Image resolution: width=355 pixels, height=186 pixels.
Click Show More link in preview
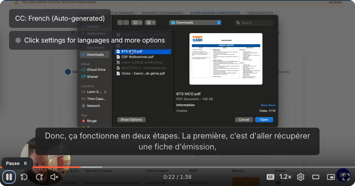point(268,105)
